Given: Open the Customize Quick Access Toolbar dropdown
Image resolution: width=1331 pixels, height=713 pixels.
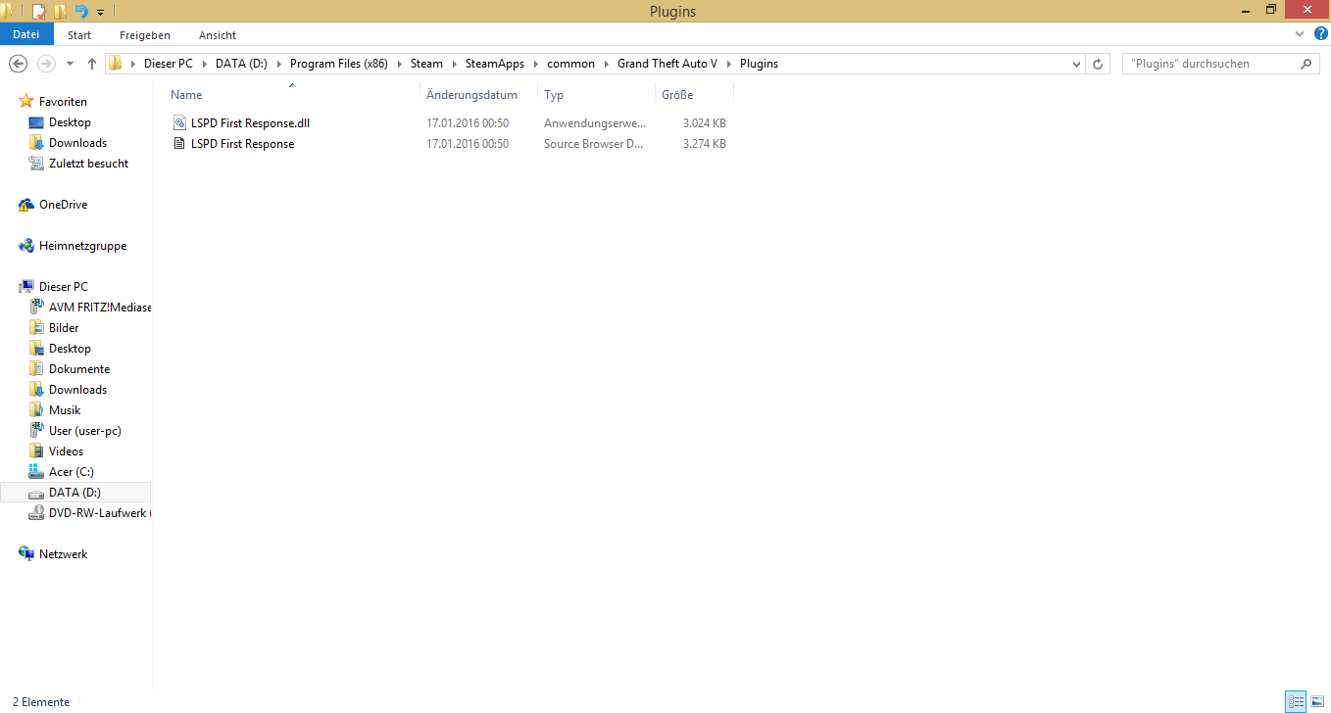Looking at the screenshot, I should pyautogui.click(x=100, y=12).
